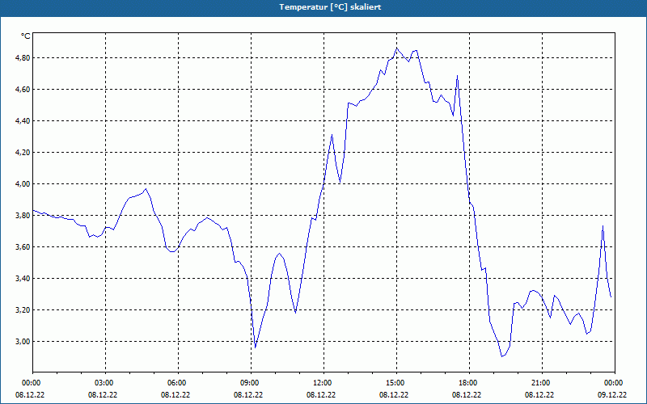Select the 3,80 y-axis value

23,215
